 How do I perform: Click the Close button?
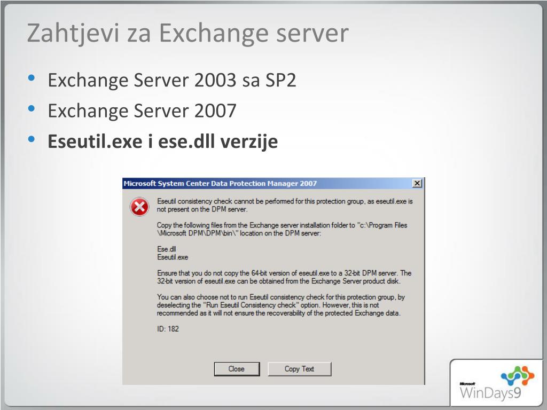click(237, 369)
